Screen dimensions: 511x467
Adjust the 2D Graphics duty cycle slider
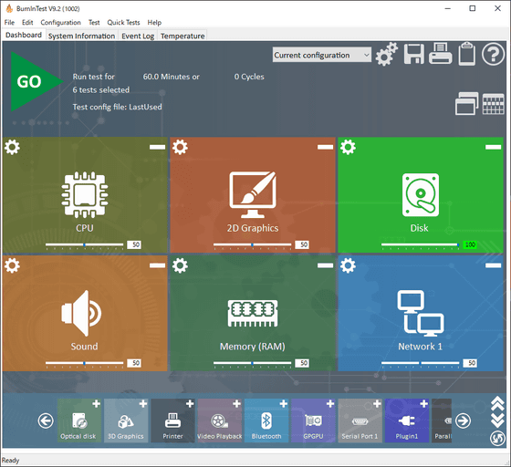click(252, 244)
